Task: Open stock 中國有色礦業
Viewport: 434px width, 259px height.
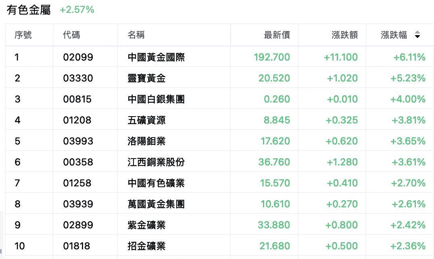Action: pos(156,183)
